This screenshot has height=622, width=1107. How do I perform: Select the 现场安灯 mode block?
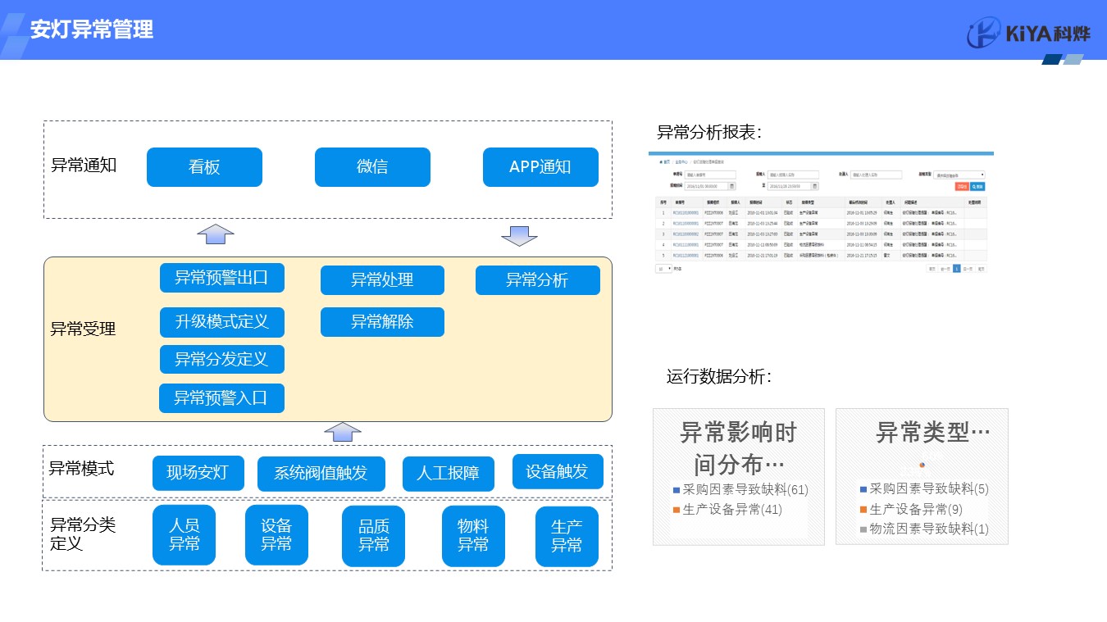(x=198, y=473)
